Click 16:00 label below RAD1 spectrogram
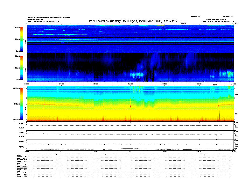Viewport: 252px width, 195px height. coord(165,84)
